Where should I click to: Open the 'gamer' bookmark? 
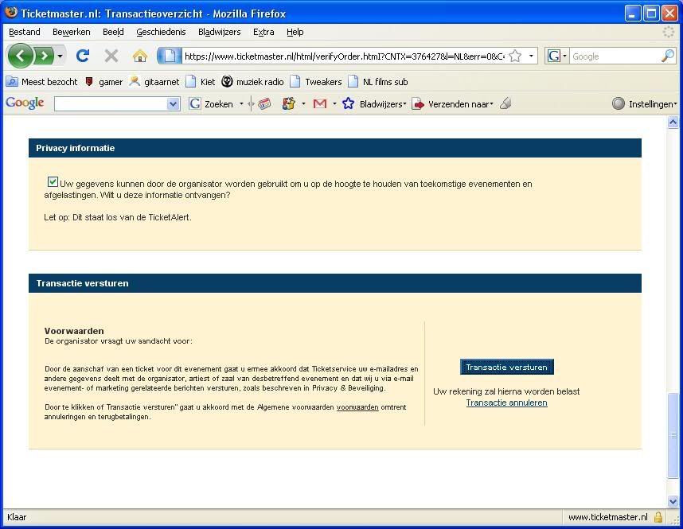click(x=103, y=82)
